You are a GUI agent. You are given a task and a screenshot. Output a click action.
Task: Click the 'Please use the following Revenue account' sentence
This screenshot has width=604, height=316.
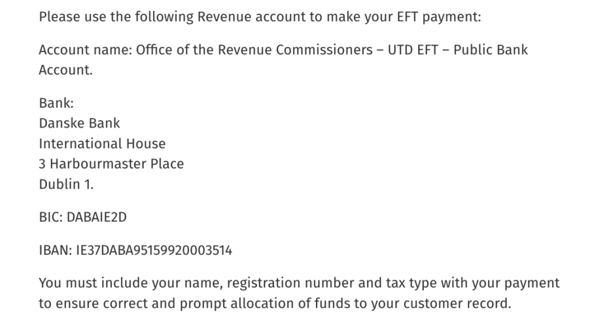(260, 17)
